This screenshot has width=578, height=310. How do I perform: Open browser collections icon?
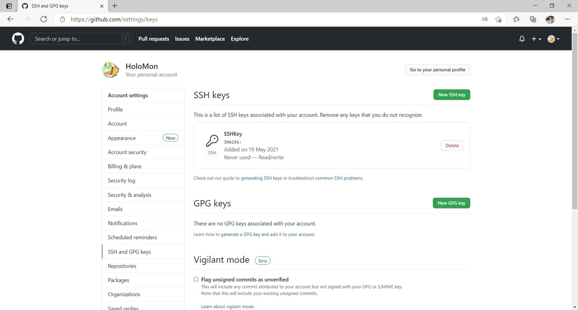(x=533, y=19)
